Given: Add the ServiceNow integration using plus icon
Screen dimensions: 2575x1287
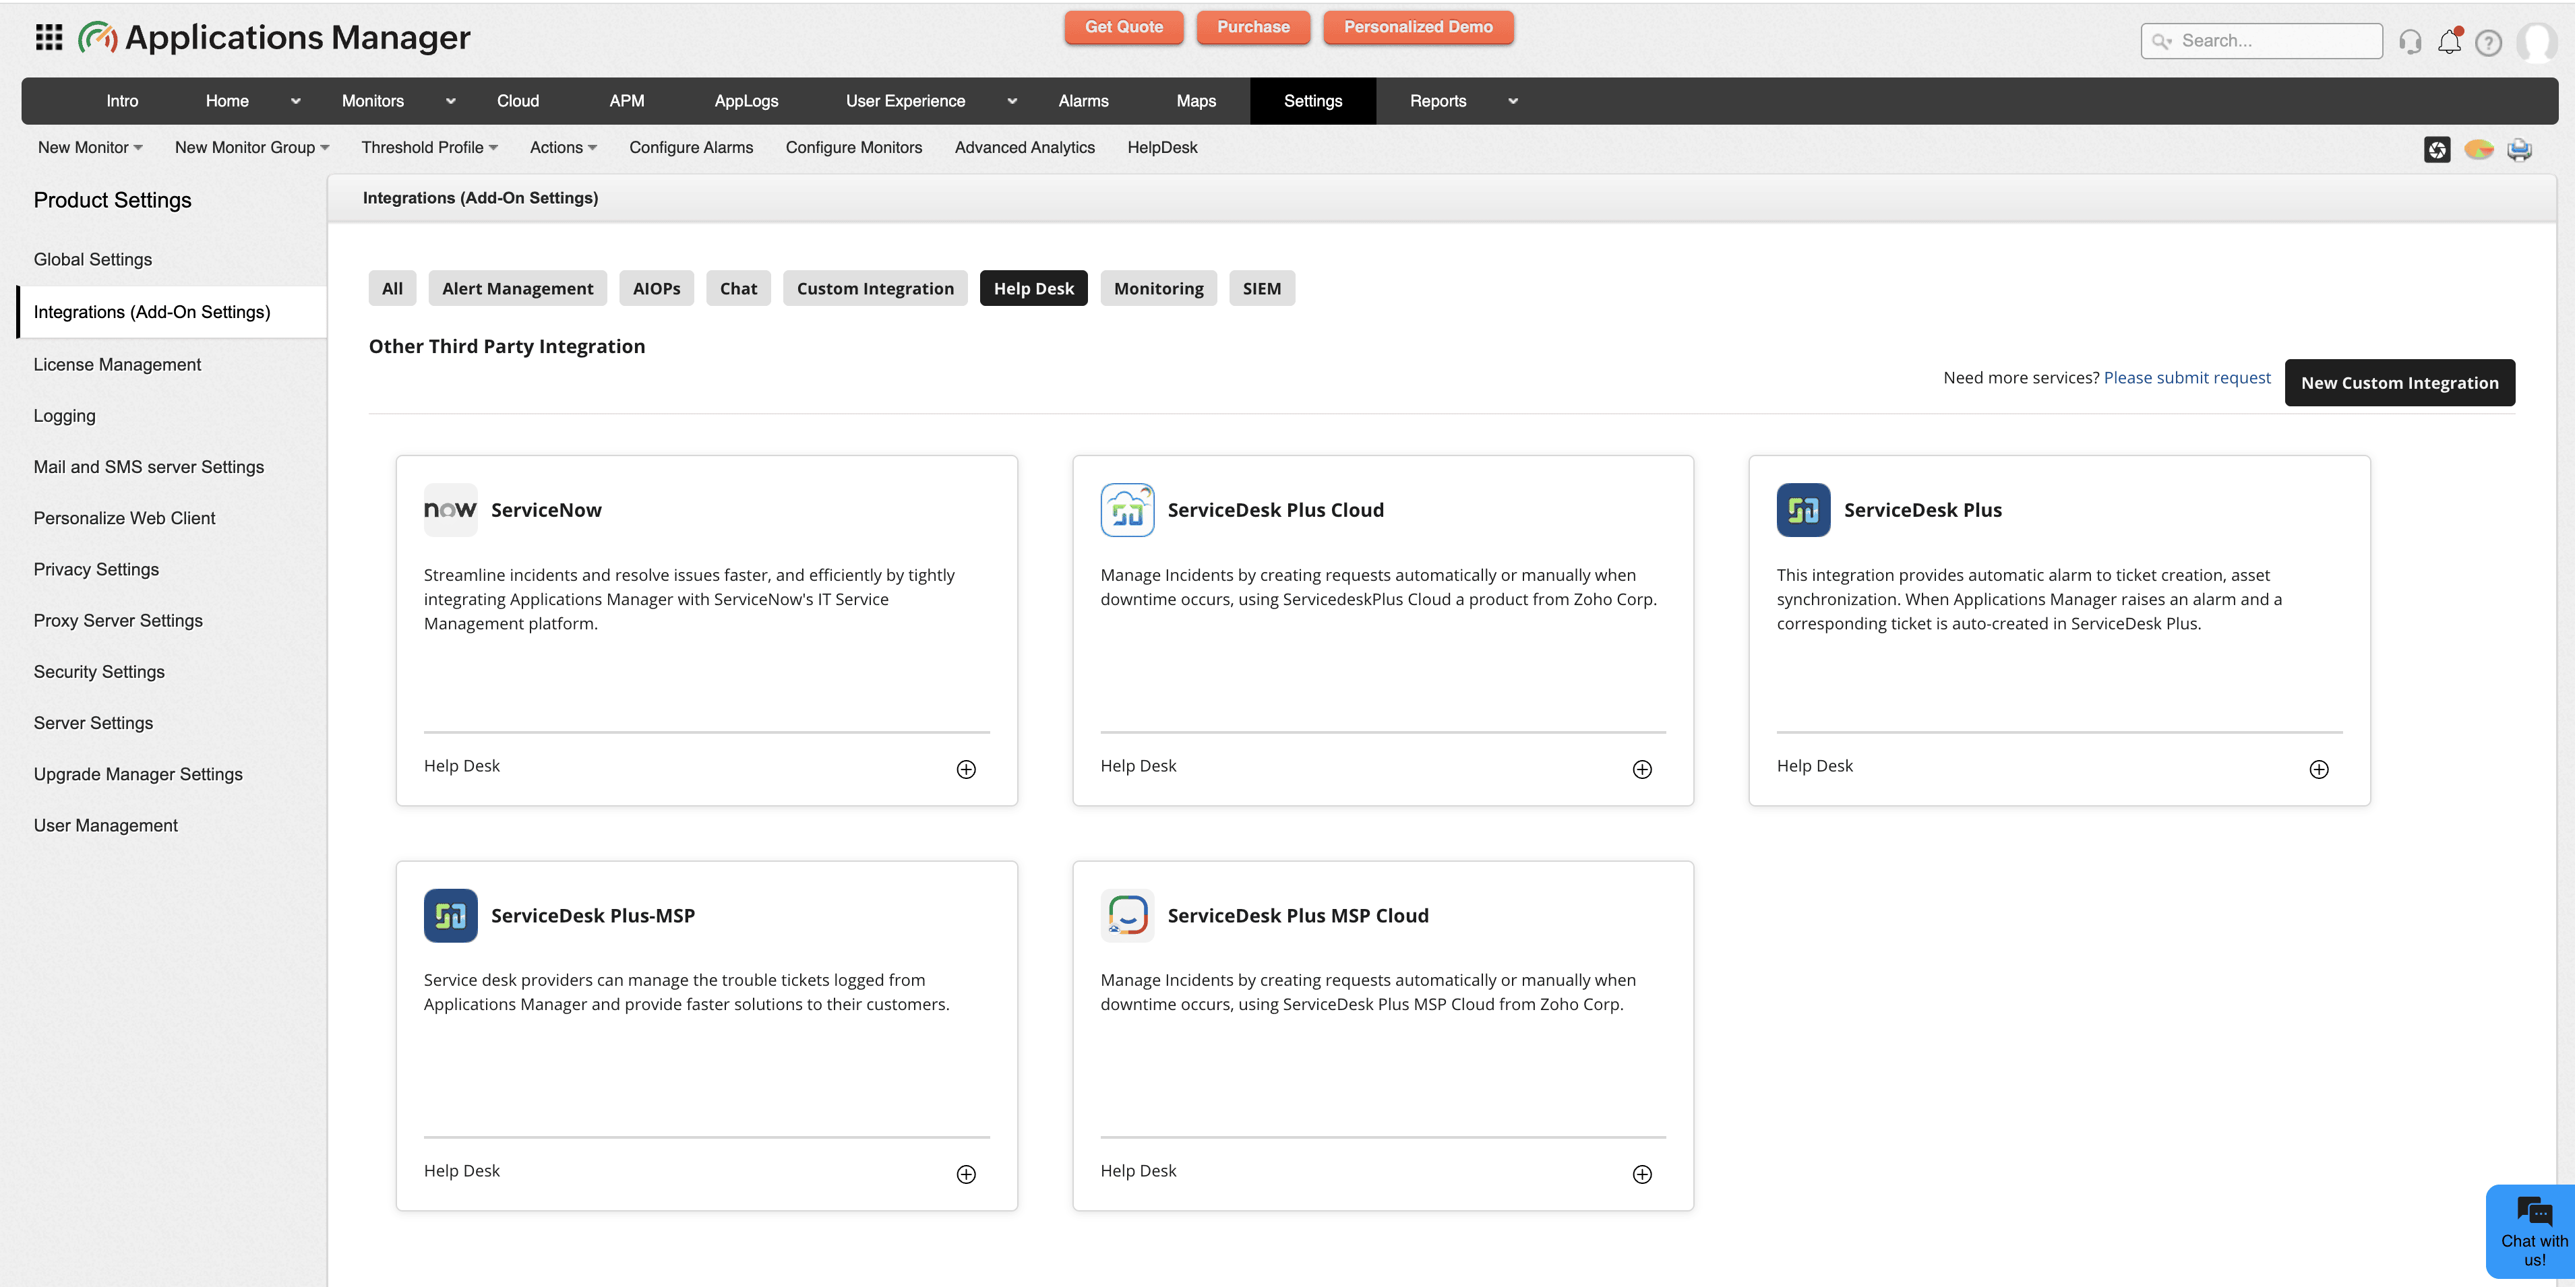Looking at the screenshot, I should [x=967, y=770].
